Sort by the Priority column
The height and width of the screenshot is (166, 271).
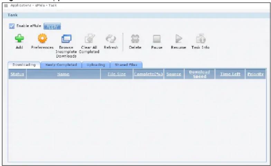pos(255,74)
